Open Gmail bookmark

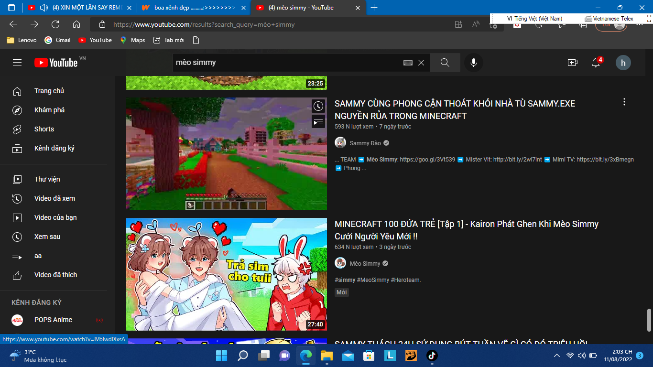(x=57, y=40)
